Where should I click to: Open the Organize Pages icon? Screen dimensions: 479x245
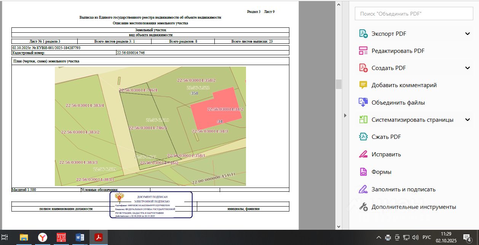pyautogui.click(x=363, y=120)
